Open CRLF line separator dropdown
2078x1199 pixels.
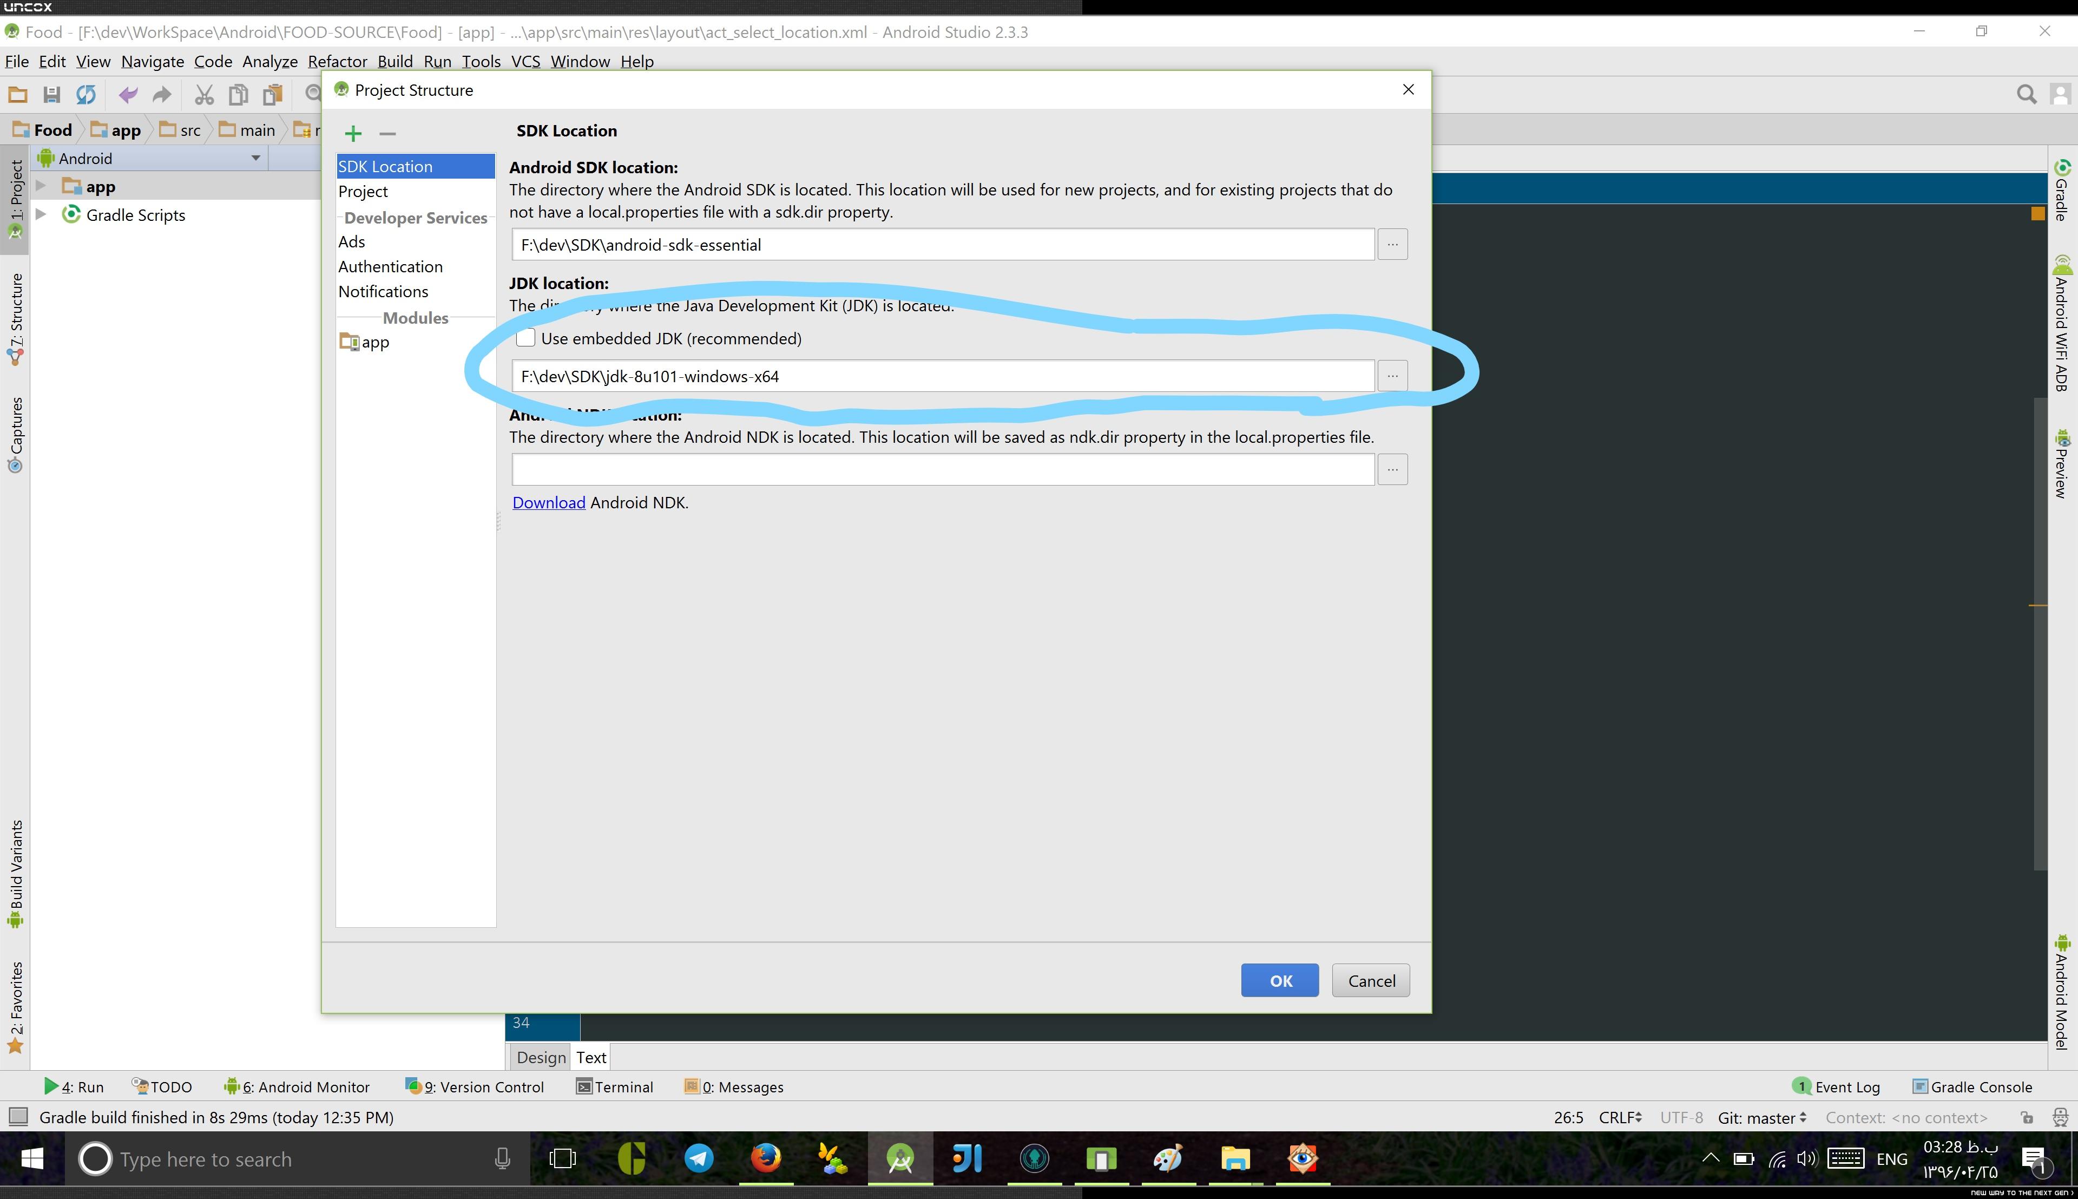coord(1620,1117)
